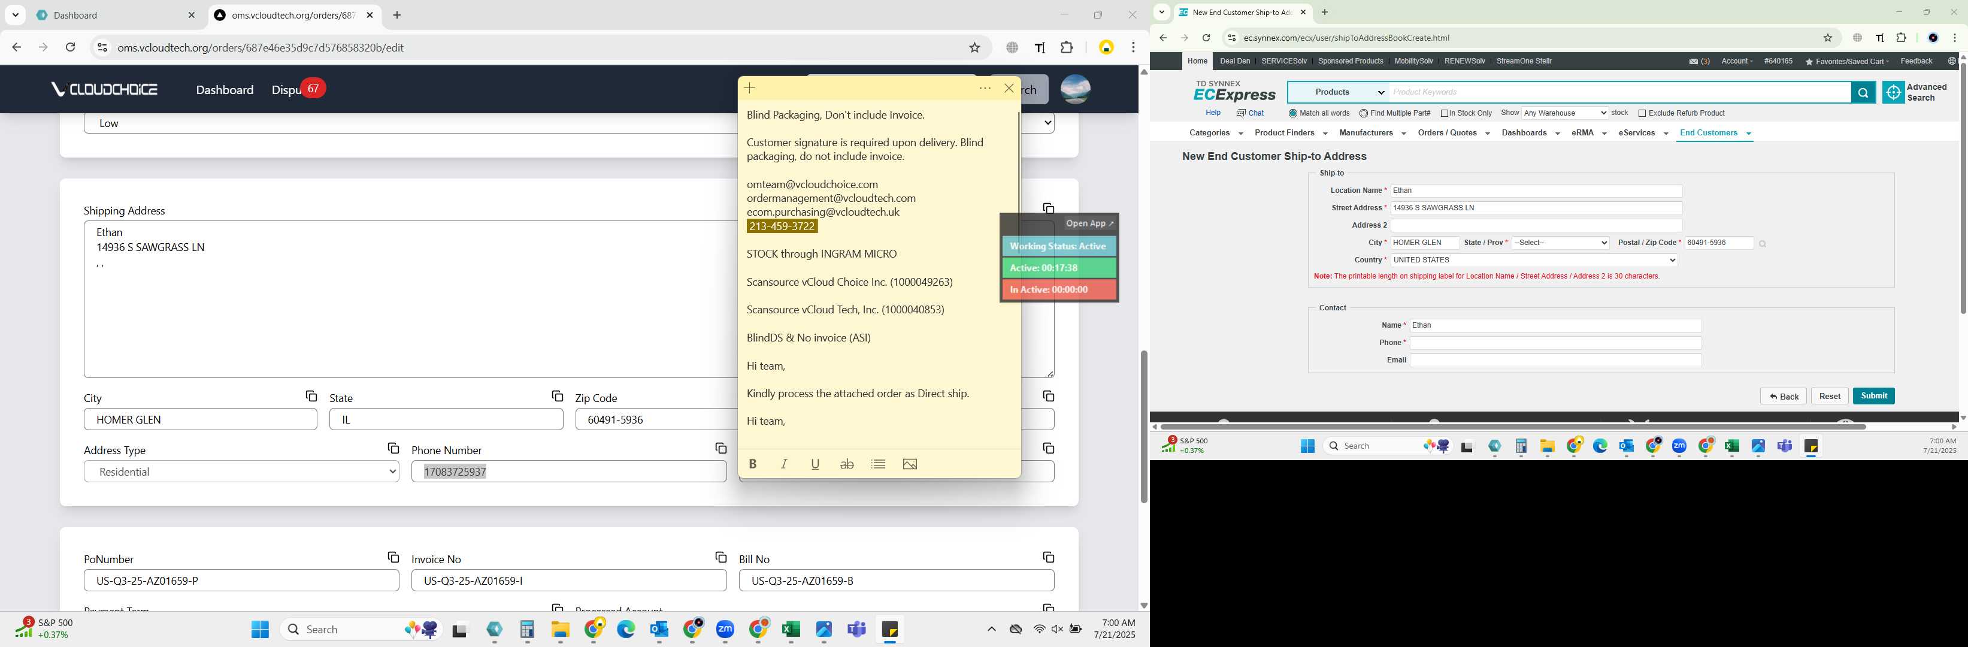
Task: Open the profile avatar in CloudChoice header
Action: (x=1075, y=89)
